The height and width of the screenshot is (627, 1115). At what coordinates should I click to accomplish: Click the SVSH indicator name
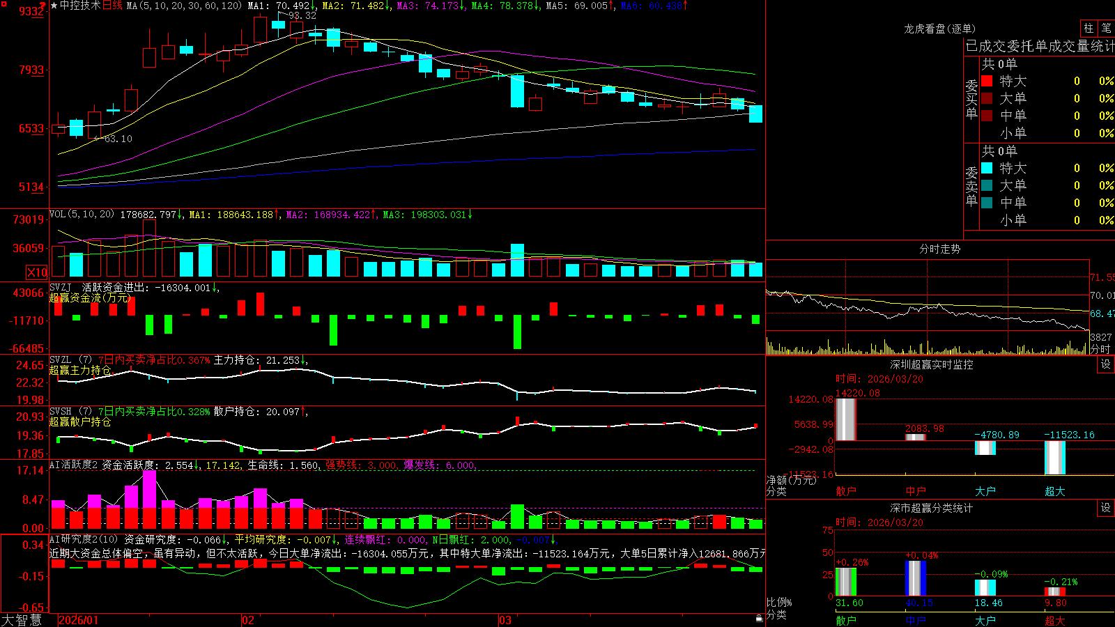pyautogui.click(x=61, y=412)
